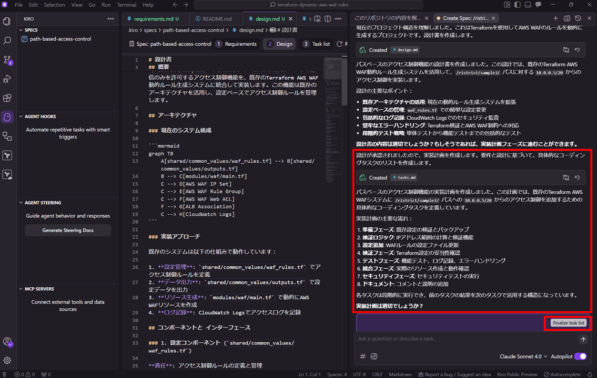The height and width of the screenshot is (378, 597).
Task: Switch to README.md editor tab
Action: point(213,18)
